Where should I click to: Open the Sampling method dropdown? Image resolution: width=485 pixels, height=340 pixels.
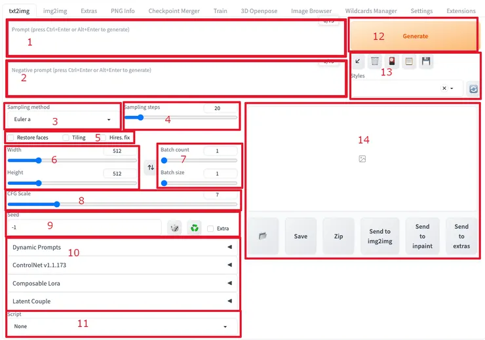[x=62, y=119]
